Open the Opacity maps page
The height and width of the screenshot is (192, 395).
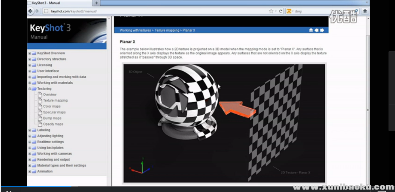(53, 124)
